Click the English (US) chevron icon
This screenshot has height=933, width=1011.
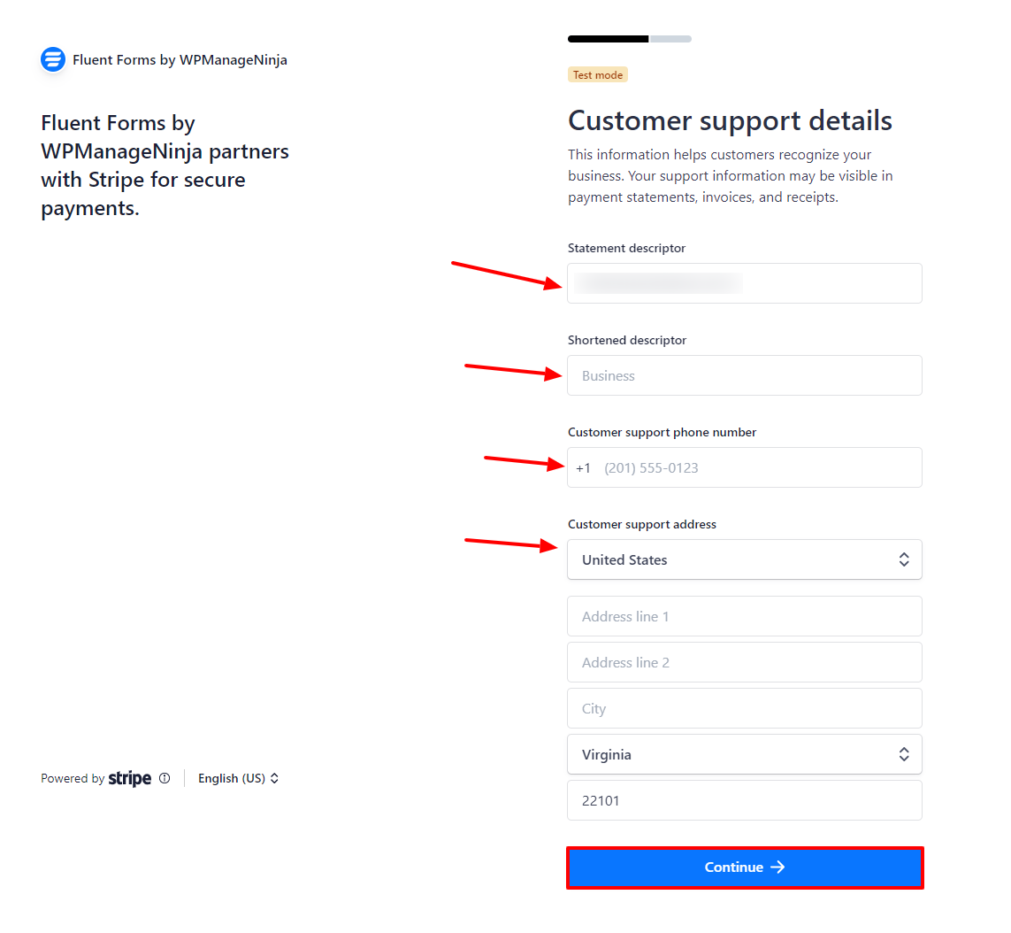point(275,778)
